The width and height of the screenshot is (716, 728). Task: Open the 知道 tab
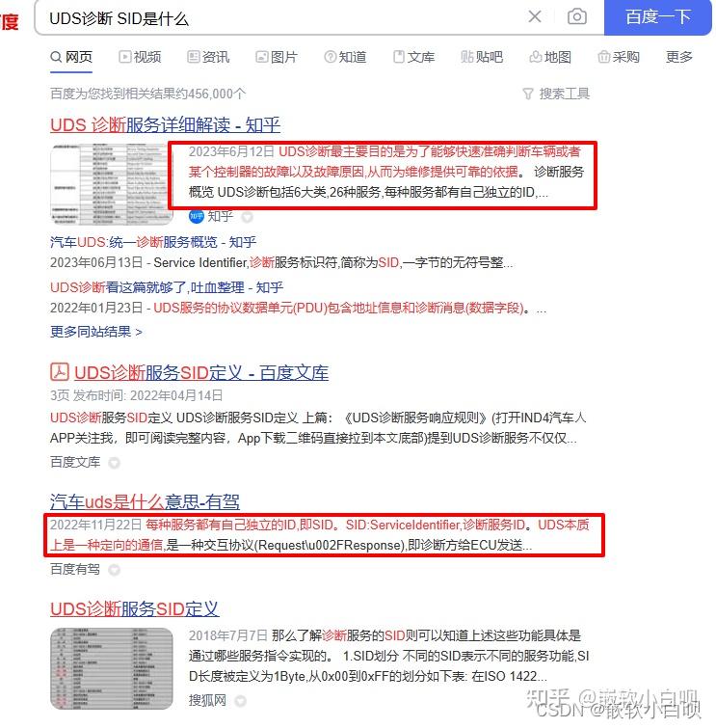click(x=345, y=57)
